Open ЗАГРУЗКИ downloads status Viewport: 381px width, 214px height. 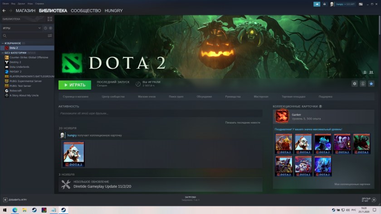(x=190, y=199)
